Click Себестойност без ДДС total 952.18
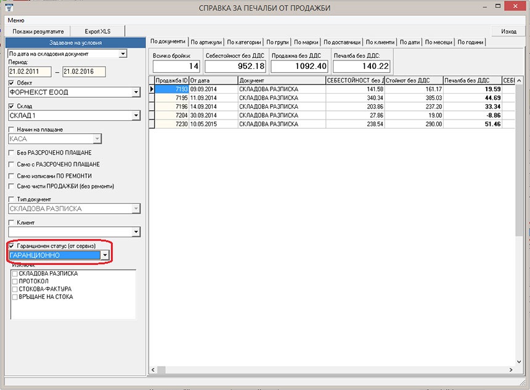 coord(235,67)
